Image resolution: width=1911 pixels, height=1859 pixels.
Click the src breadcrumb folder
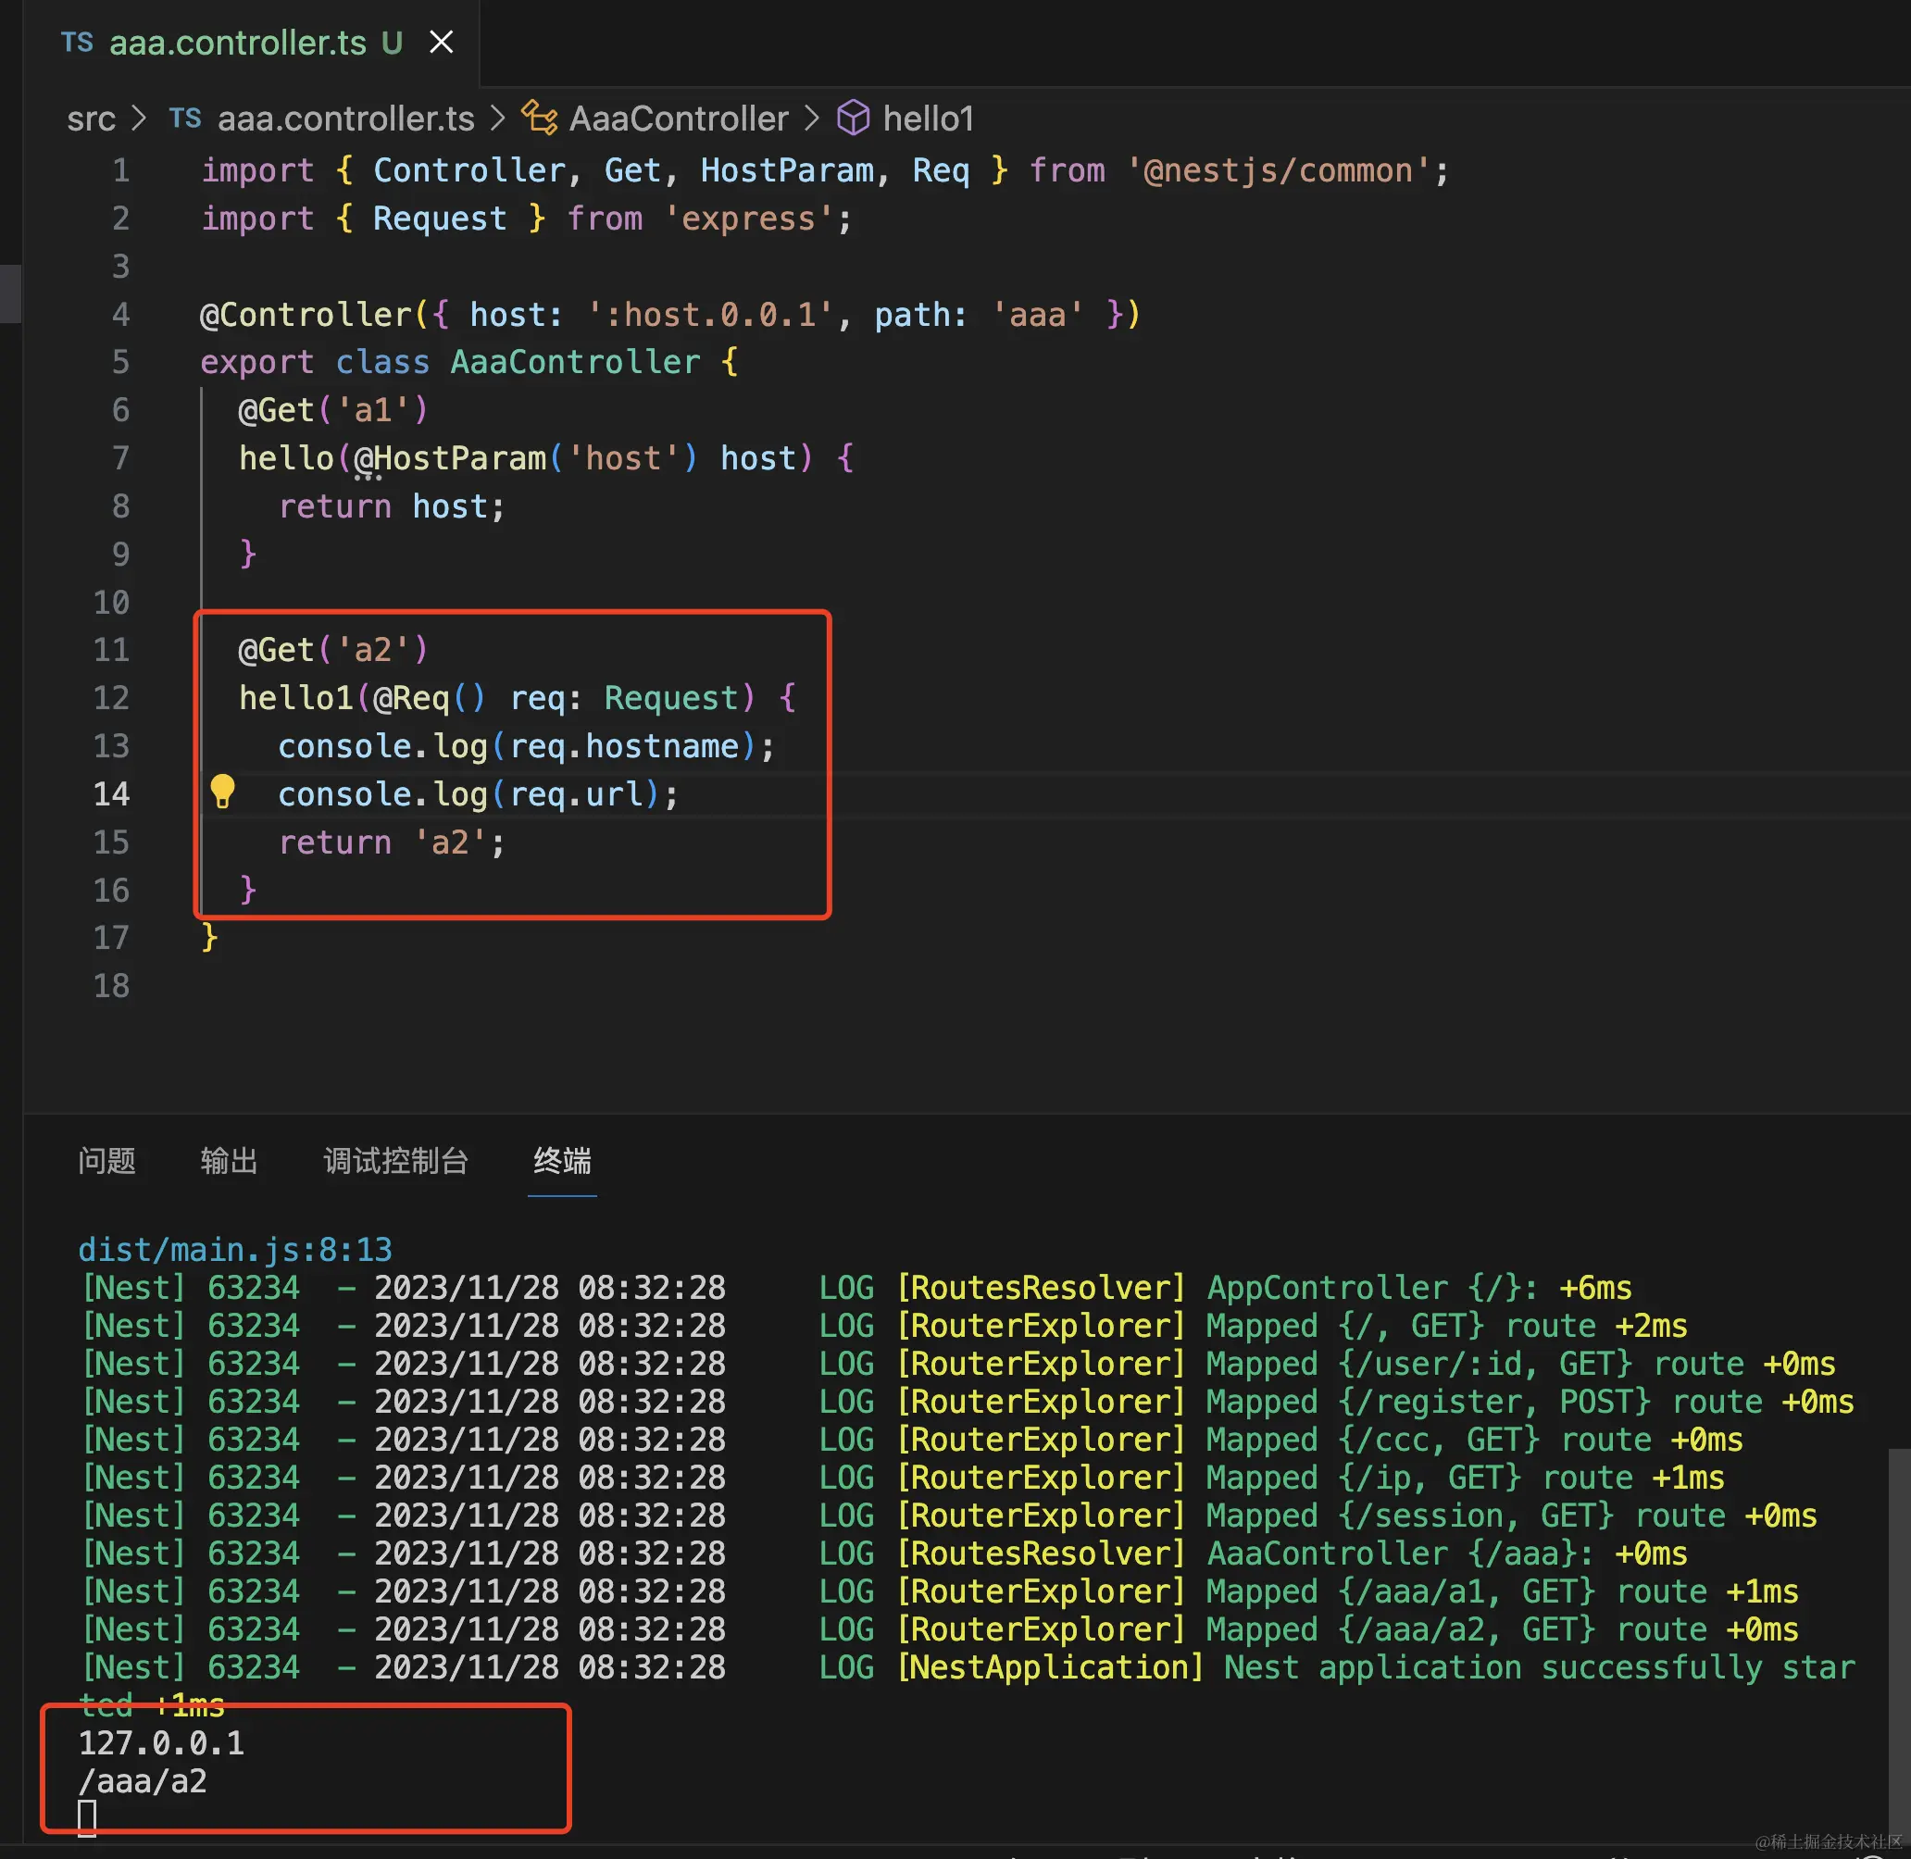(91, 119)
